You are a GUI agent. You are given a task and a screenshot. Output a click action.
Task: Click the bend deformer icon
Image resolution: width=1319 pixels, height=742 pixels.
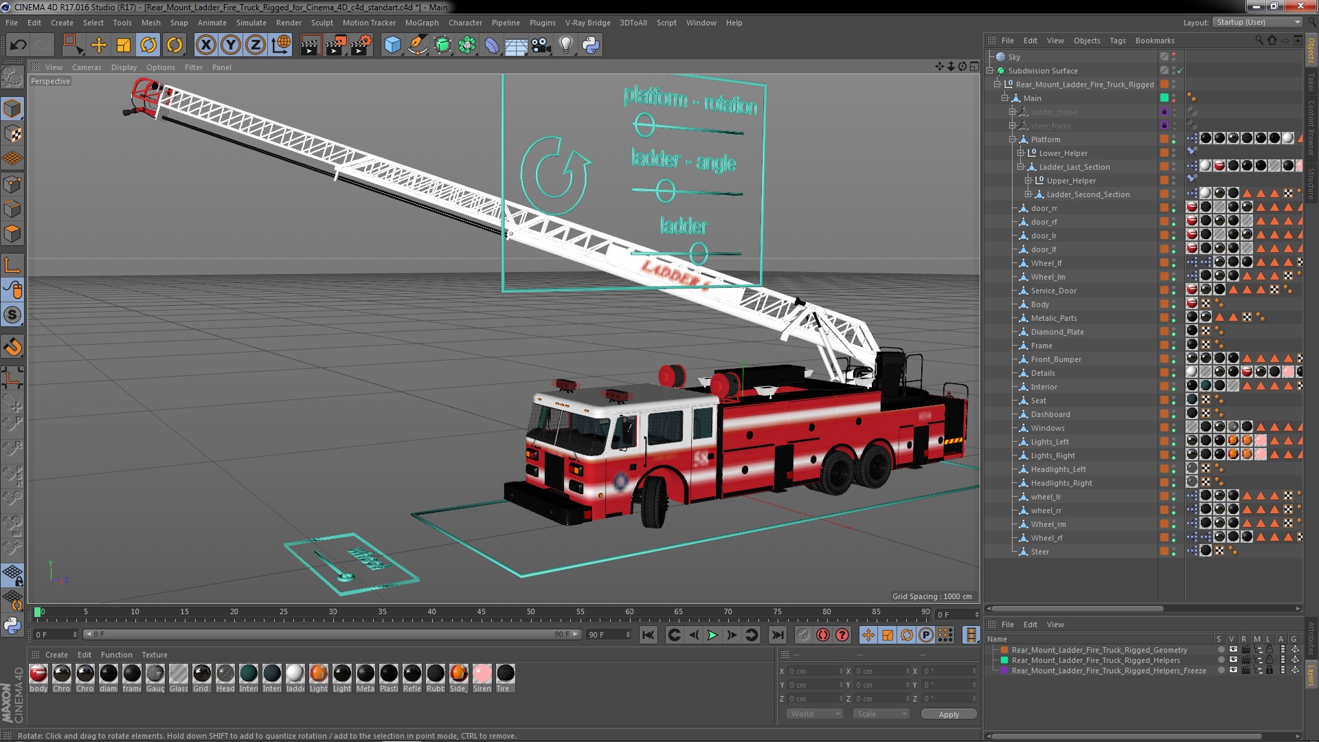click(492, 45)
